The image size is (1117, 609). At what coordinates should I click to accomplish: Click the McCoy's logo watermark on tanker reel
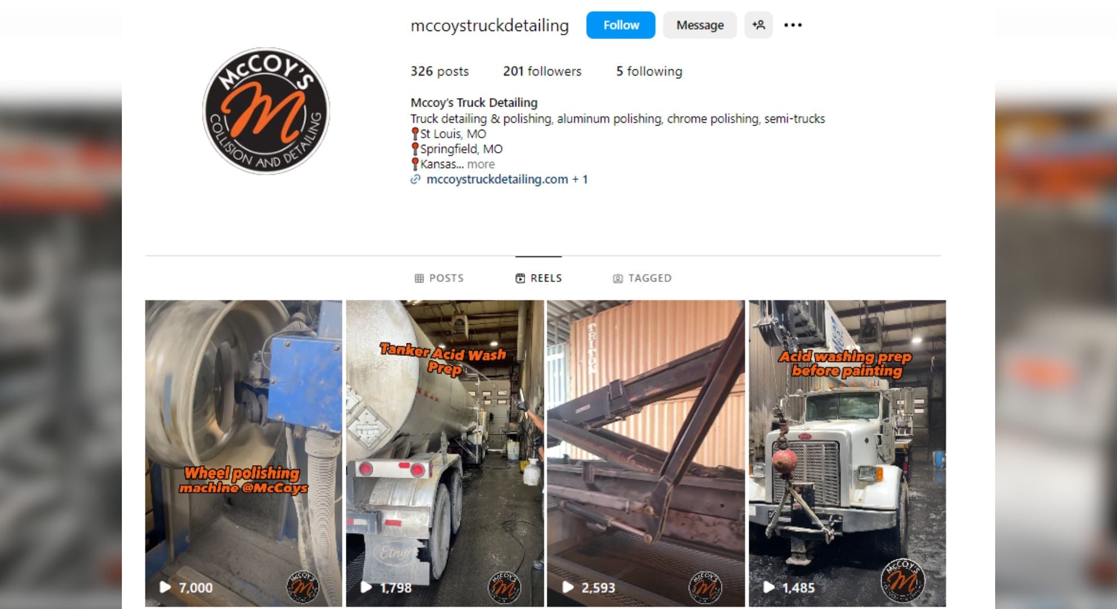click(x=504, y=587)
